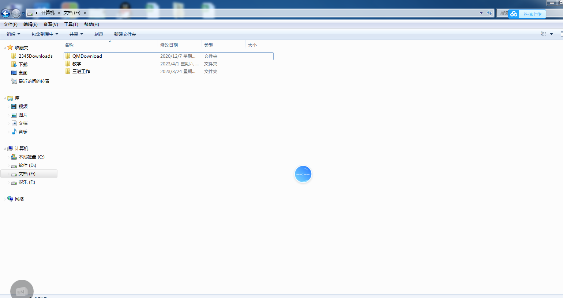Image resolution: width=563 pixels, height=298 pixels.
Task: Open the change view dropdown arrow
Action: pos(551,34)
